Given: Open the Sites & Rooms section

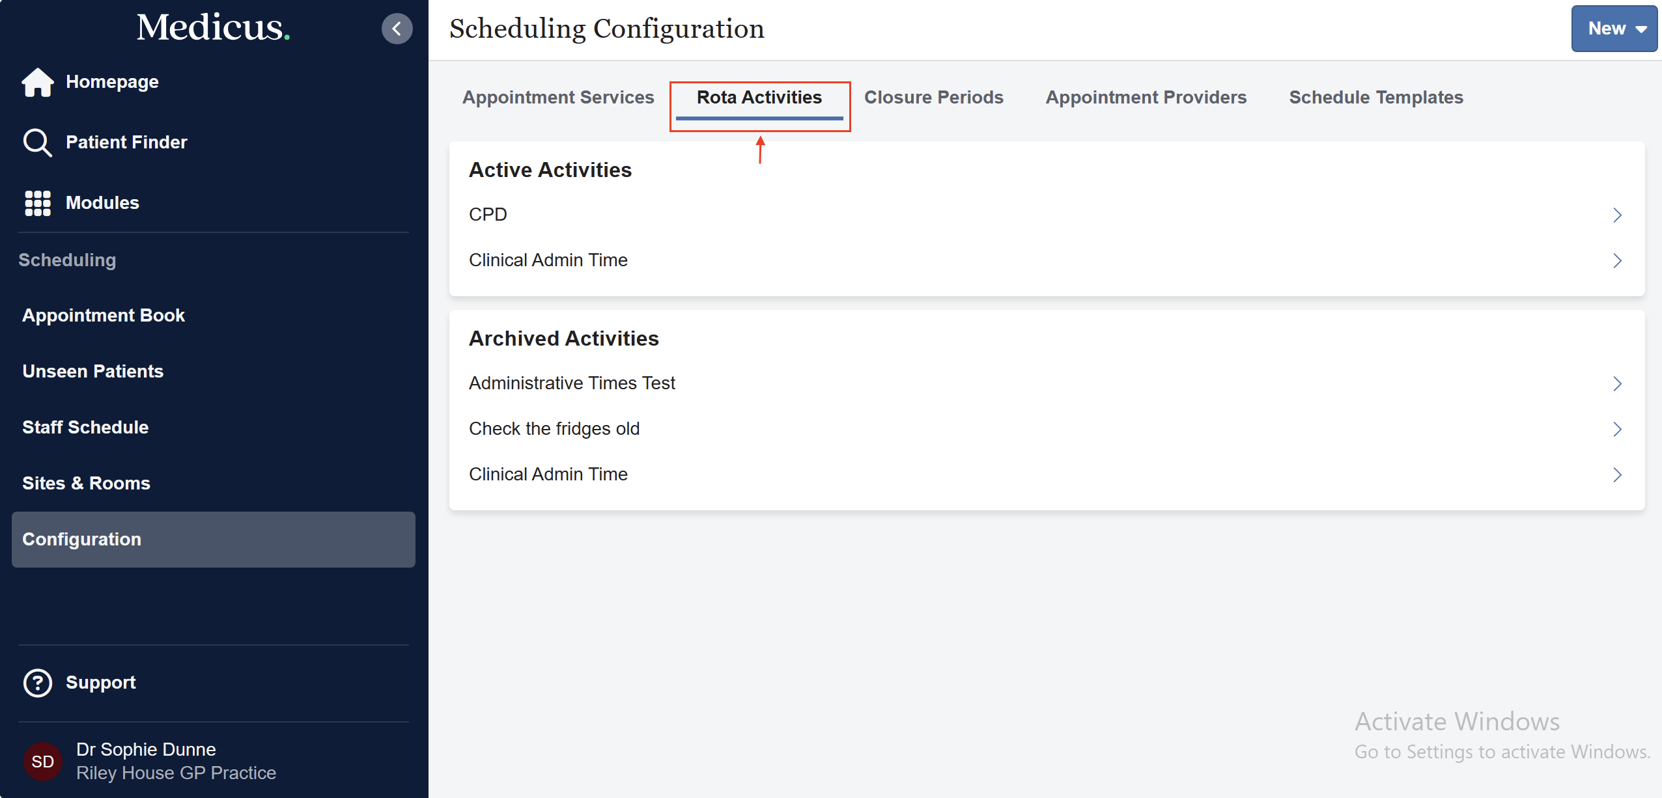Looking at the screenshot, I should tap(86, 484).
